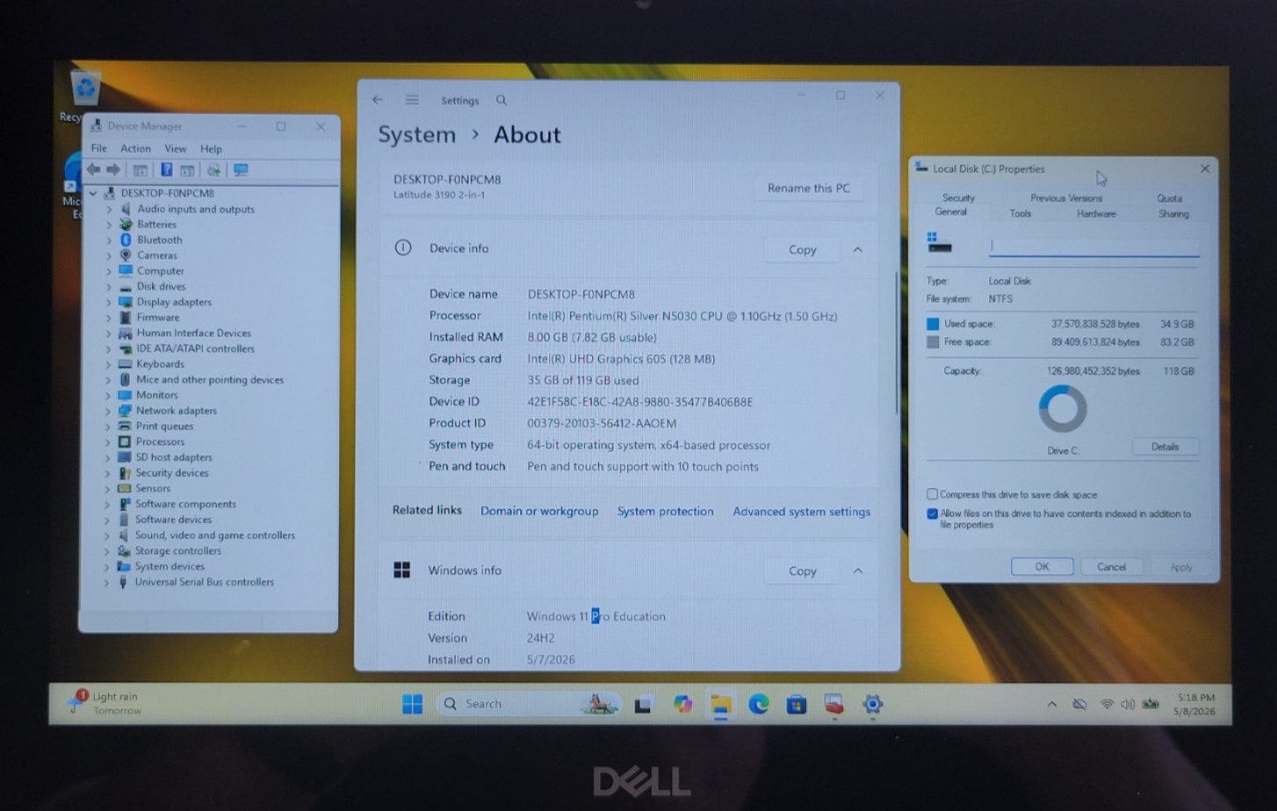Click the Settings search magnifier icon
The width and height of the screenshot is (1277, 811).
click(501, 100)
